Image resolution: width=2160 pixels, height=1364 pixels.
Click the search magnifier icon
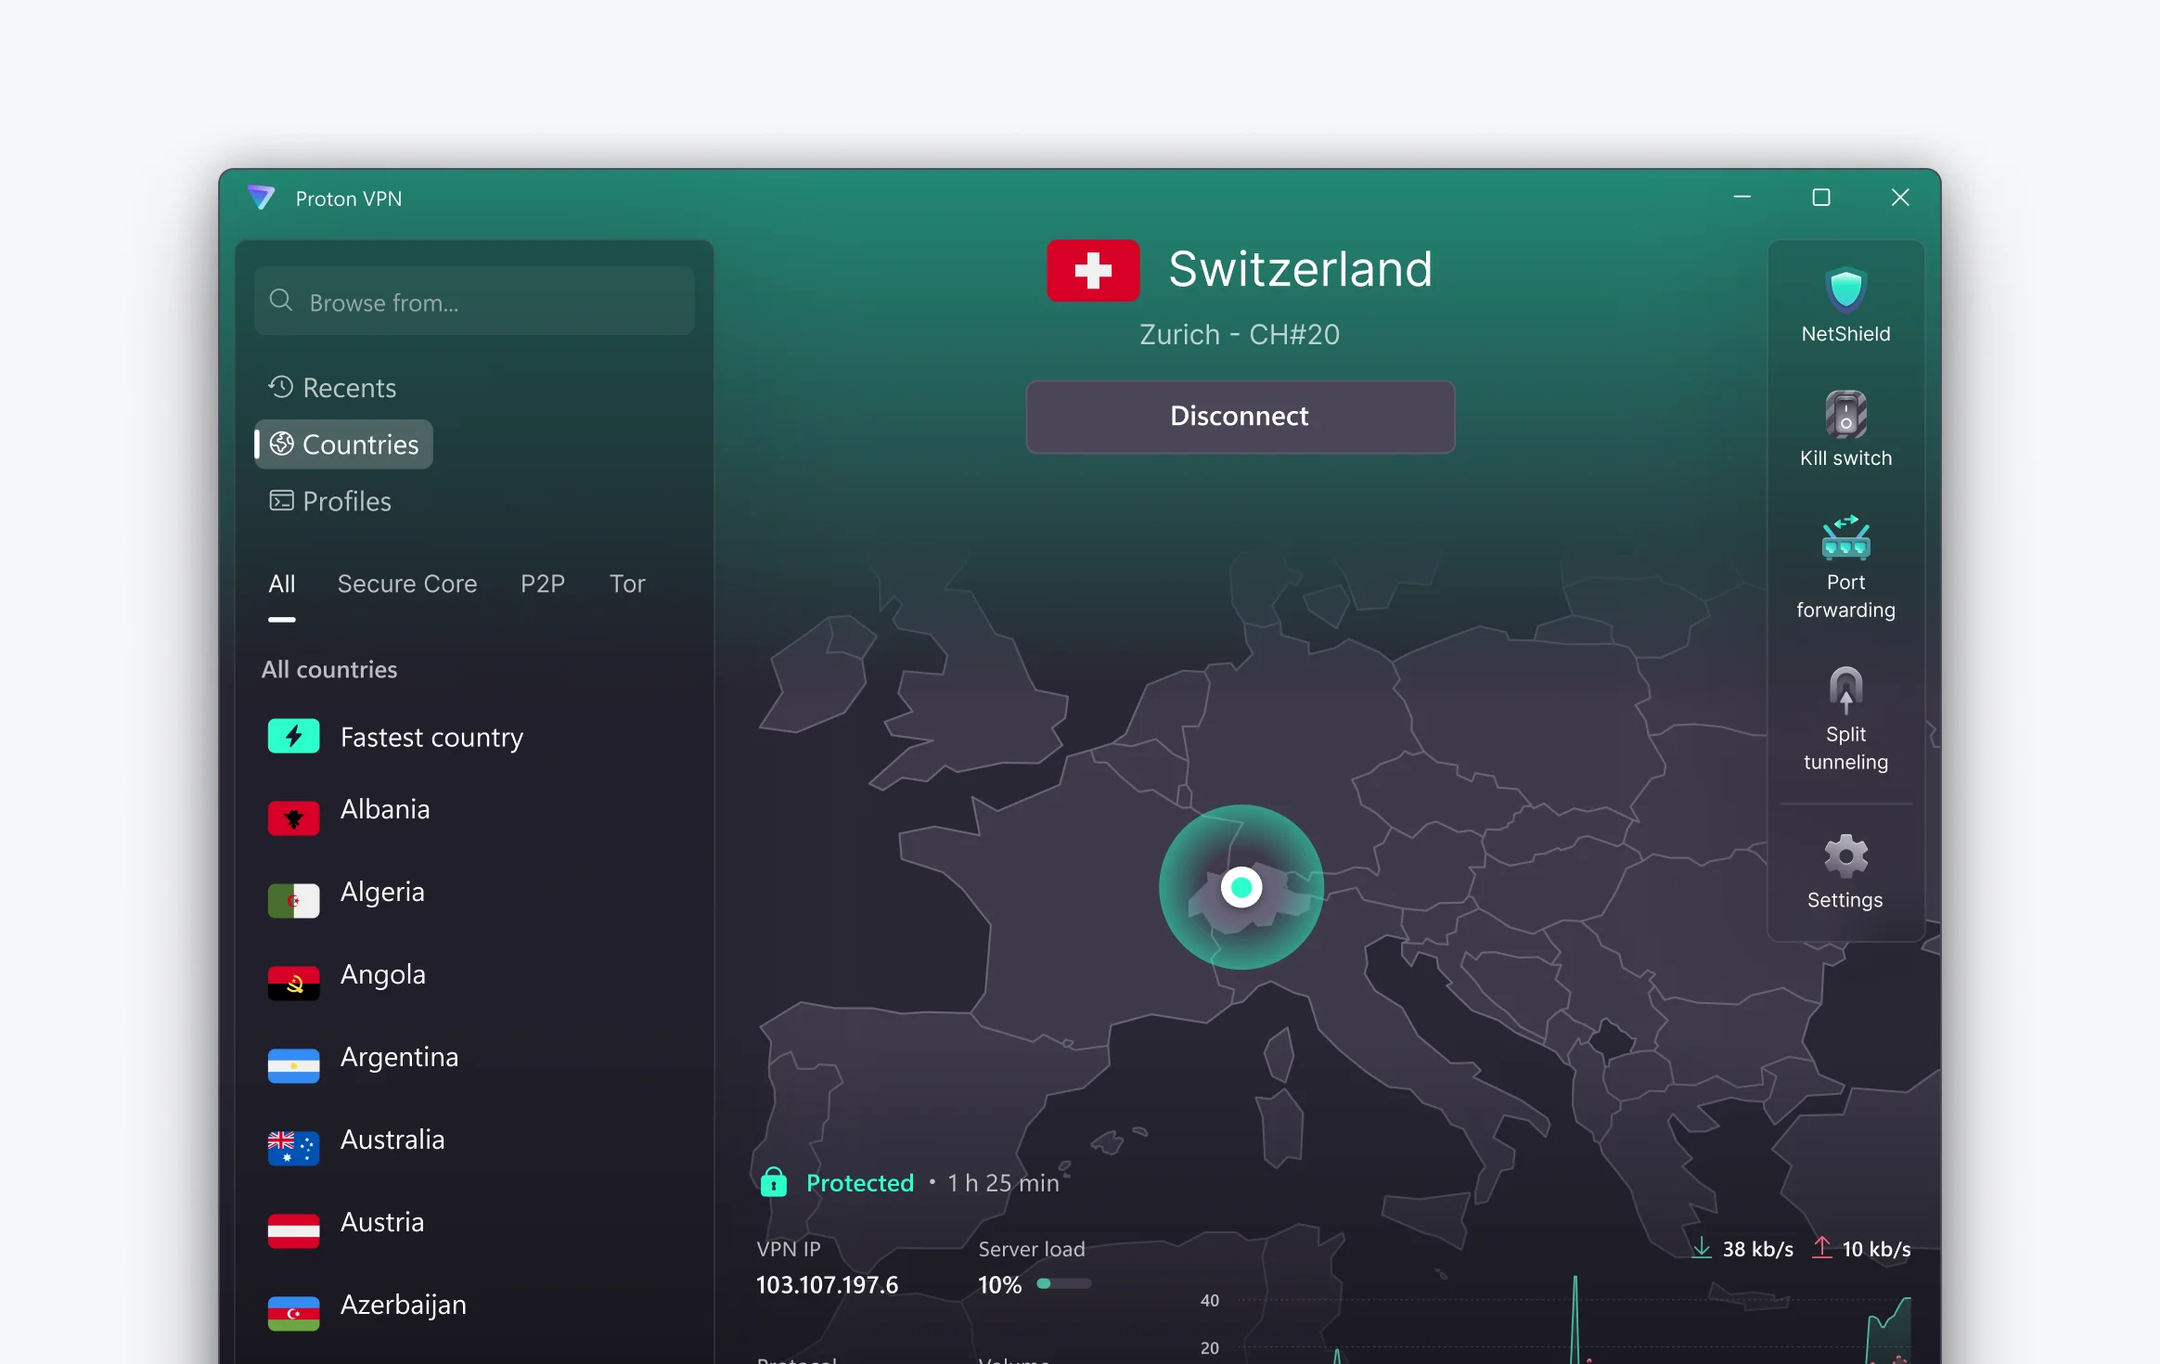[281, 301]
